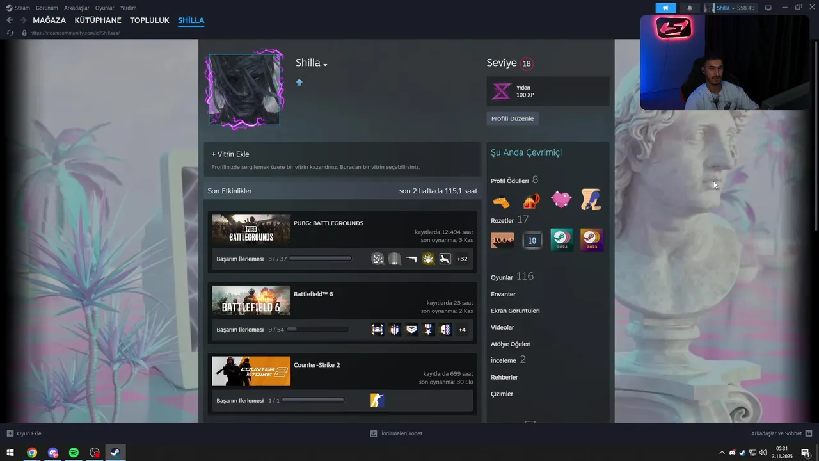This screenshot has width=819, height=461.
Task: Click the Profili Düzenle button
Action: coord(513,118)
